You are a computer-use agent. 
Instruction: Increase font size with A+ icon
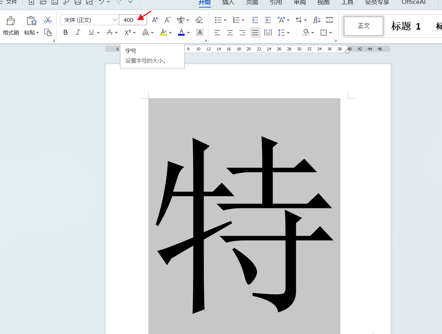pyautogui.click(x=155, y=20)
